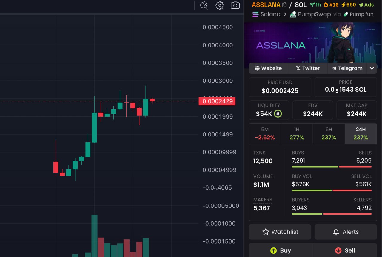This screenshot has height=257, width=382.
Task: Open the token Telegram group
Action: point(347,68)
